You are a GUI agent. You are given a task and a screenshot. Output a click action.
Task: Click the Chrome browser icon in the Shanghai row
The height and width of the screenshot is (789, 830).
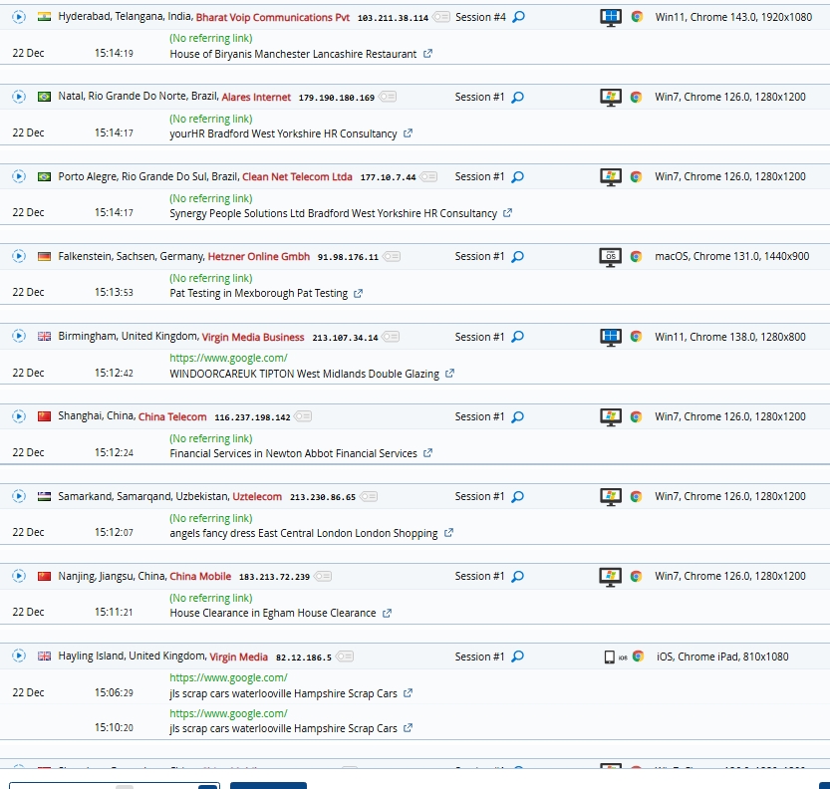point(636,416)
